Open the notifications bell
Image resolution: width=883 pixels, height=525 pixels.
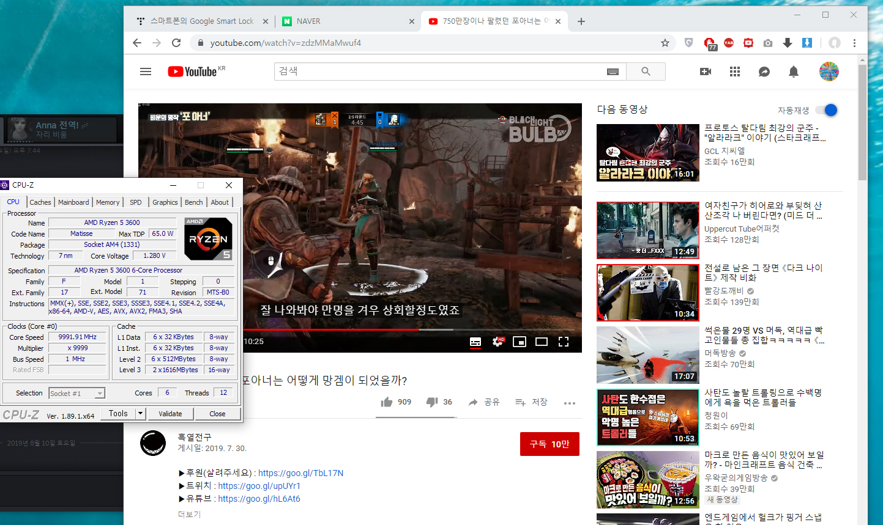794,72
